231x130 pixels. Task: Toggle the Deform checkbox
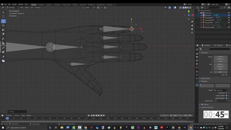pyautogui.click(x=202, y=104)
